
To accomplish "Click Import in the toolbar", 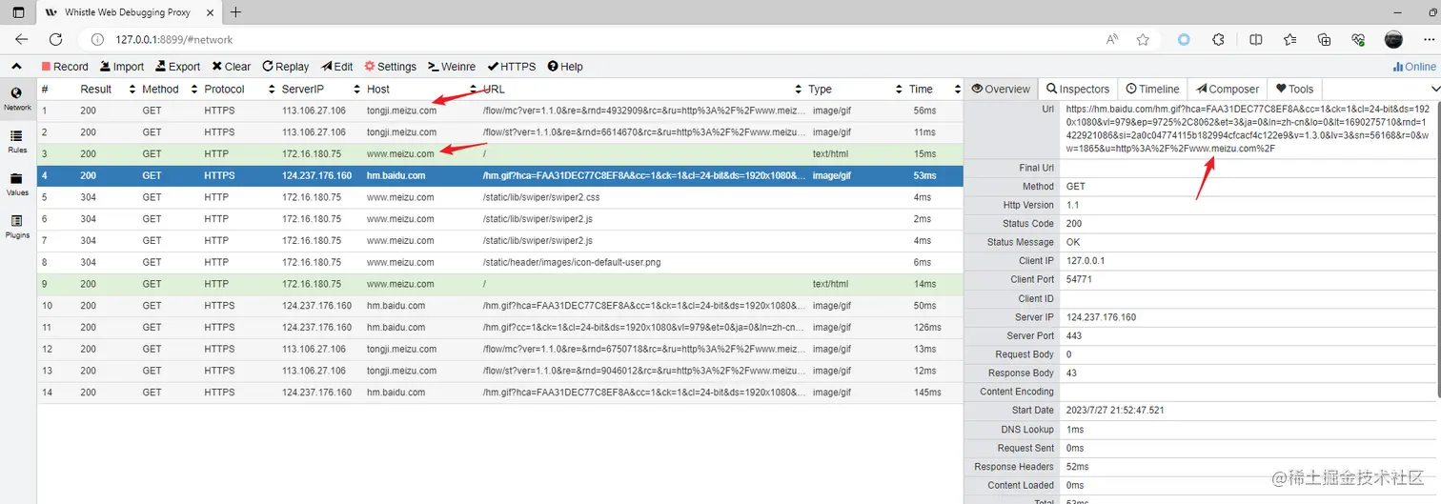I will (x=121, y=67).
